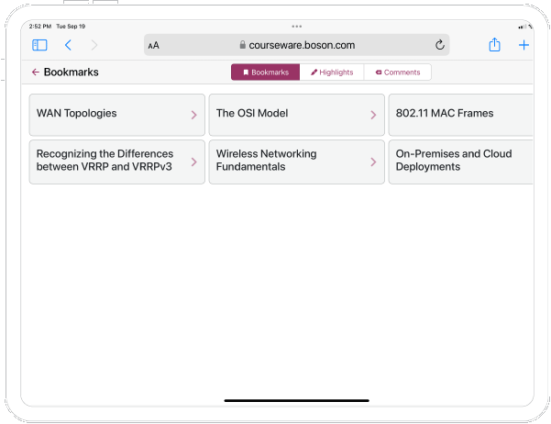Open On-Premises and Cloud Deployments bookmark

(x=460, y=162)
